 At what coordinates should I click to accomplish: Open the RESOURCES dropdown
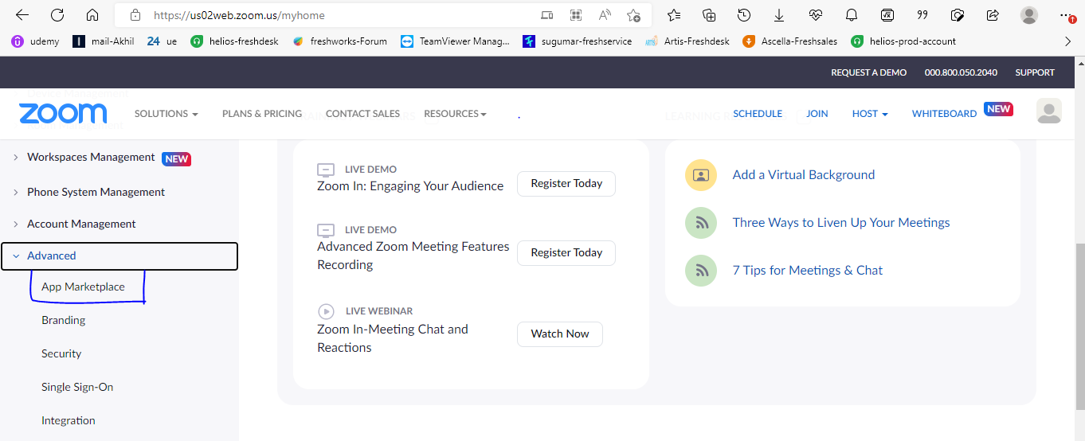pyautogui.click(x=455, y=114)
